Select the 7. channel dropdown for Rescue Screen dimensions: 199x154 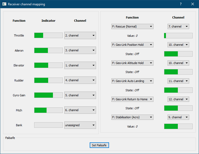click(x=178, y=26)
